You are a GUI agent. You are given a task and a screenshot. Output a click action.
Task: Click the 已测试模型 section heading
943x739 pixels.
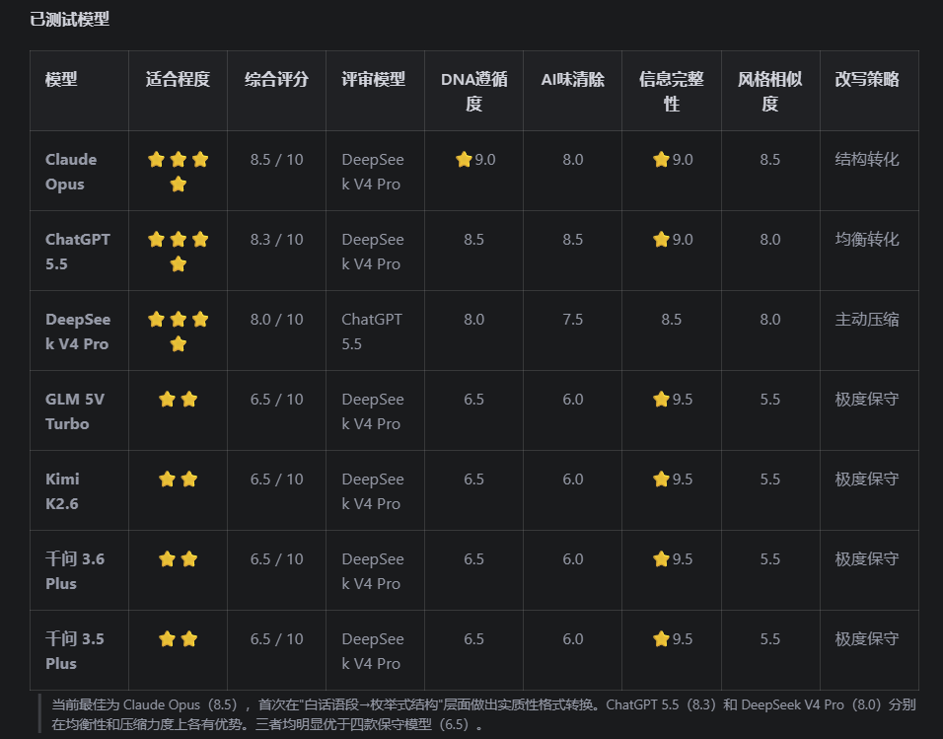click(x=70, y=20)
